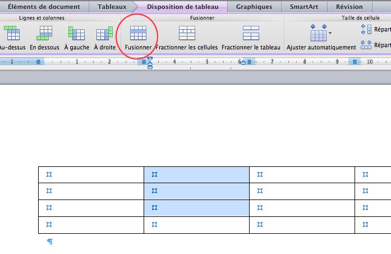Image resolution: width=391 pixels, height=254 pixels.
Task: Click the Fusionner merge cells icon
Action: (138, 33)
